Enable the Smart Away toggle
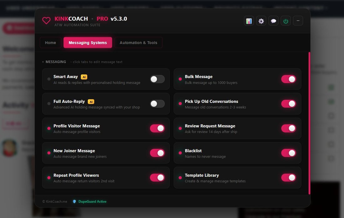 coord(157,79)
